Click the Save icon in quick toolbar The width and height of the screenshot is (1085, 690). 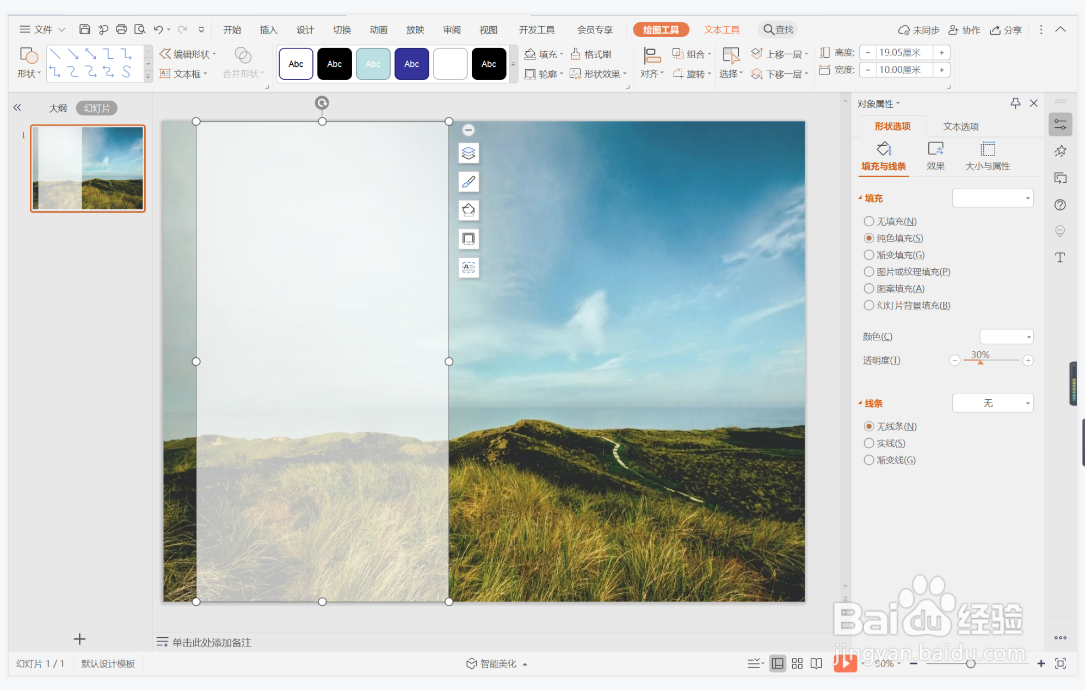[x=85, y=29]
